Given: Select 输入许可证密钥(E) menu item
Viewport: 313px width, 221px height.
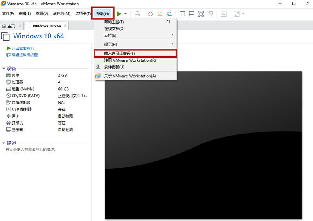Looking at the screenshot, I should click(135, 53).
